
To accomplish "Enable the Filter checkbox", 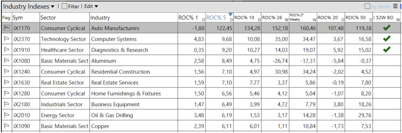I will point(65,6).
